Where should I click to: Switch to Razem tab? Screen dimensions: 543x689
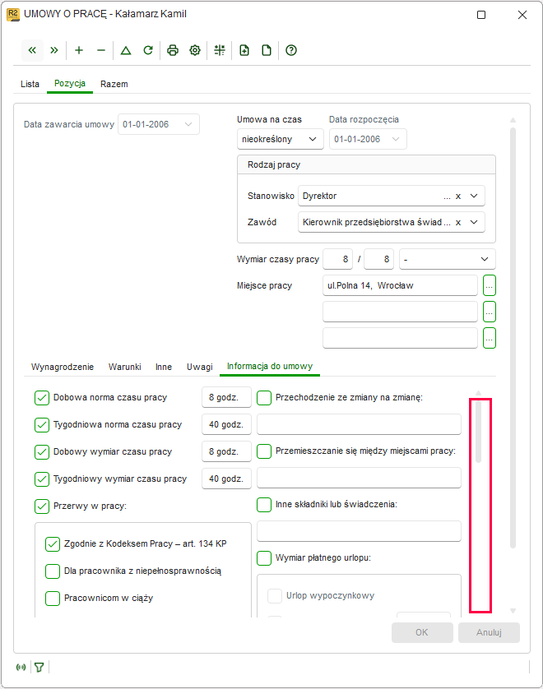pos(114,84)
